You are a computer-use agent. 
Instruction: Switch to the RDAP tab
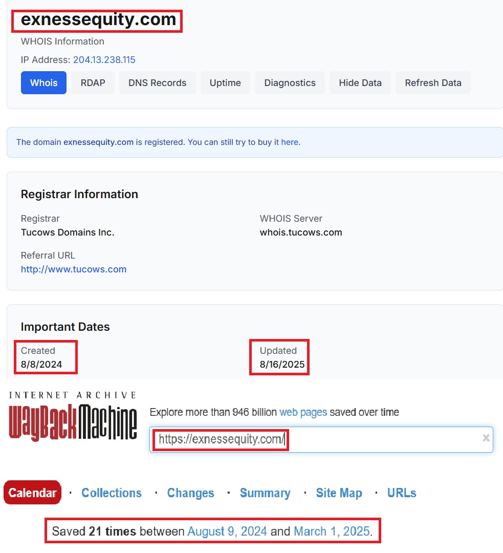[x=93, y=83]
